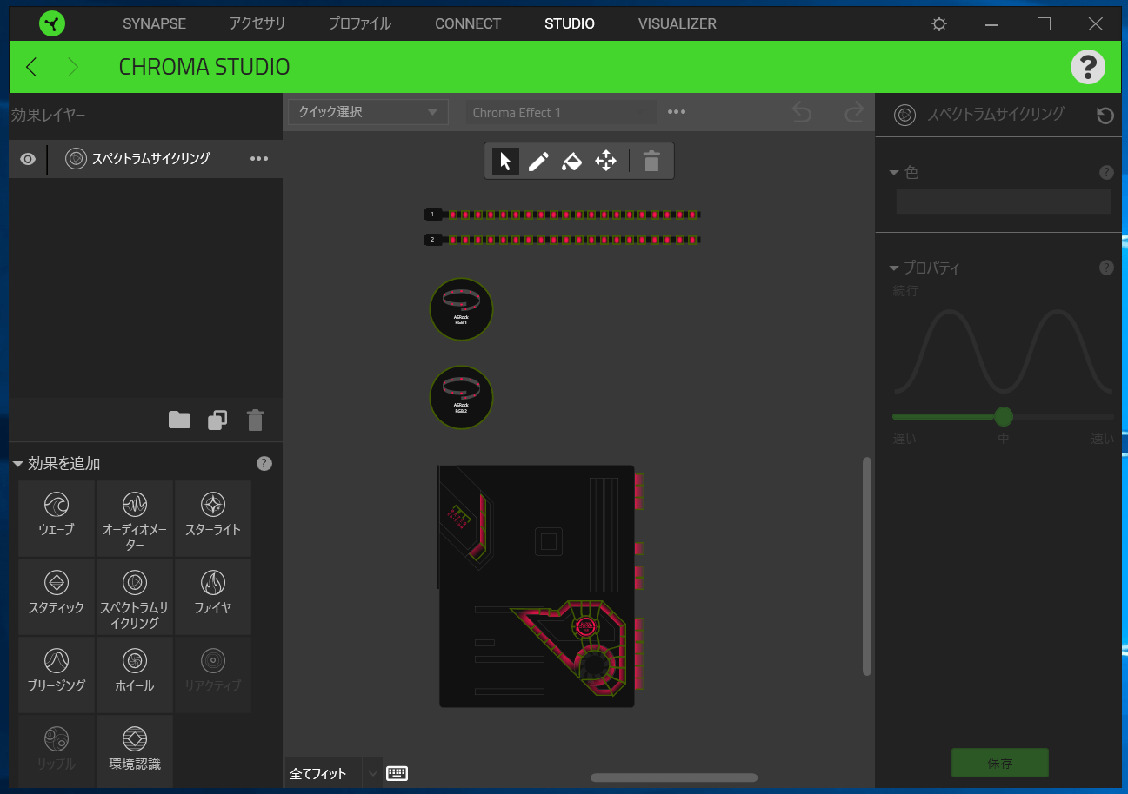The height and width of the screenshot is (794, 1128).
Task: Open the three-dot menu of the スペクトラムサイクリング layer
Action: (259, 159)
